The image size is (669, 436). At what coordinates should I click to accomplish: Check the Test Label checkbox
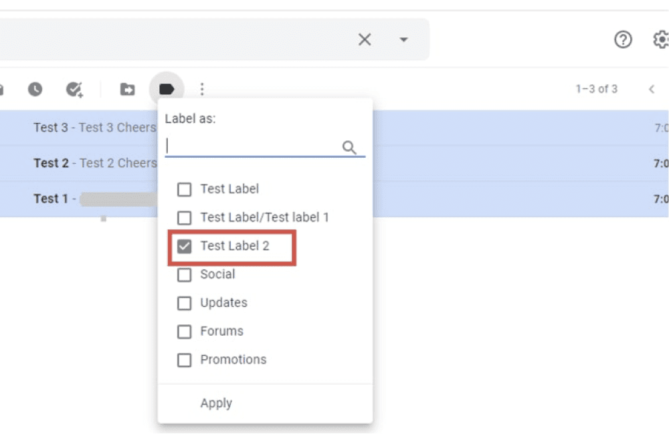click(x=184, y=190)
